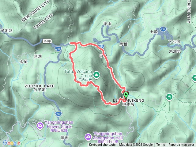Click the 2甲 route shield near 七股
The height and width of the screenshot is (147, 196).
pos(163,29)
